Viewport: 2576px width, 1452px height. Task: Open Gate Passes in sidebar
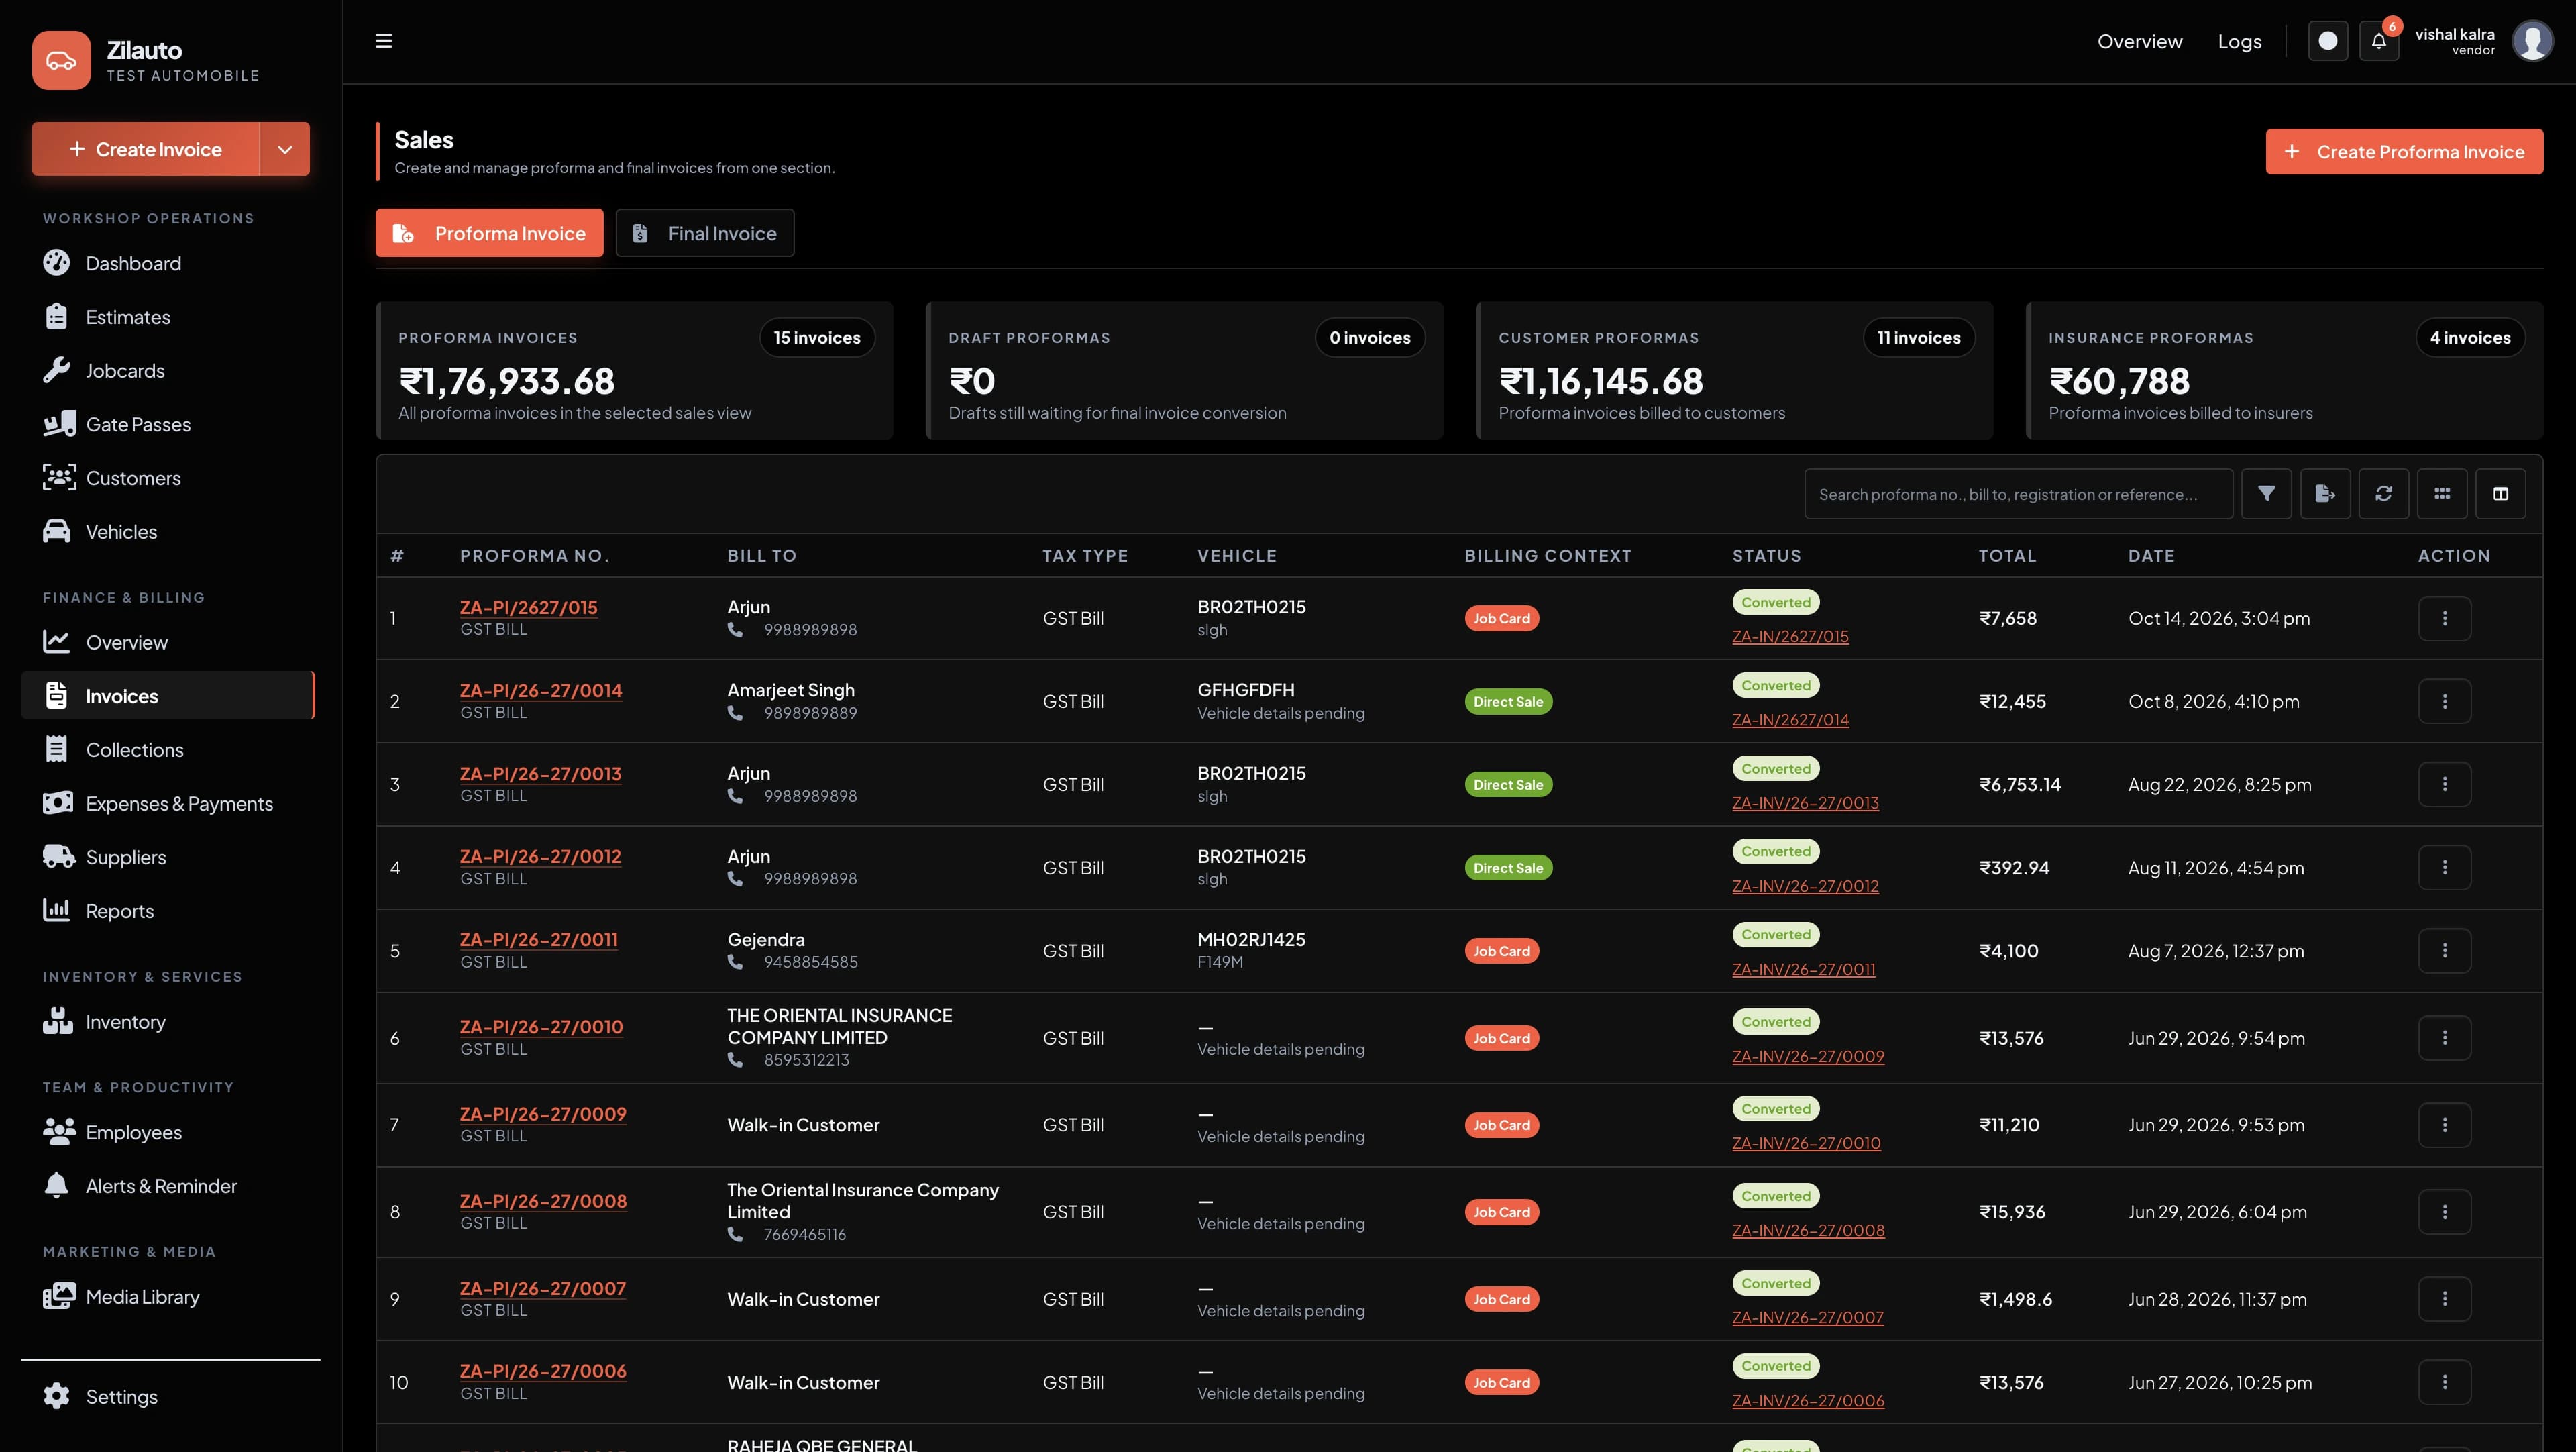(168, 424)
